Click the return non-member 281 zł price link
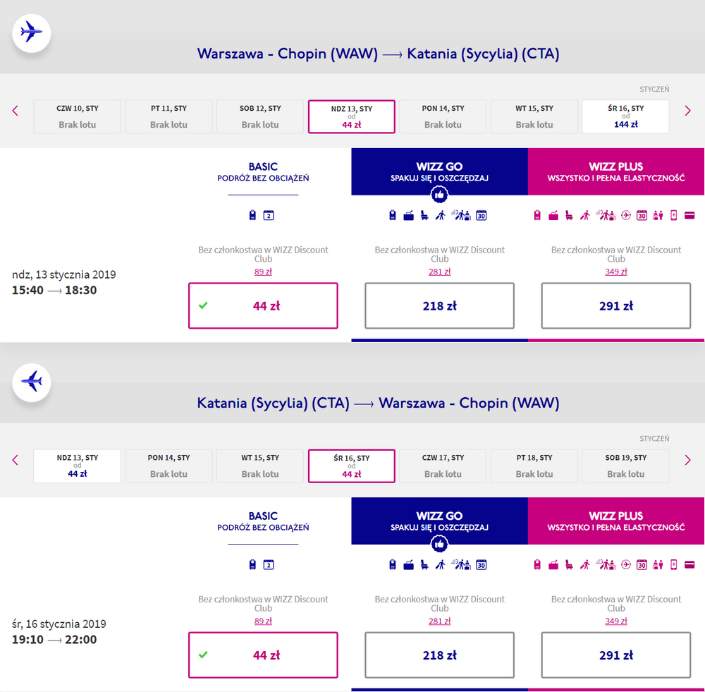 [x=439, y=621]
